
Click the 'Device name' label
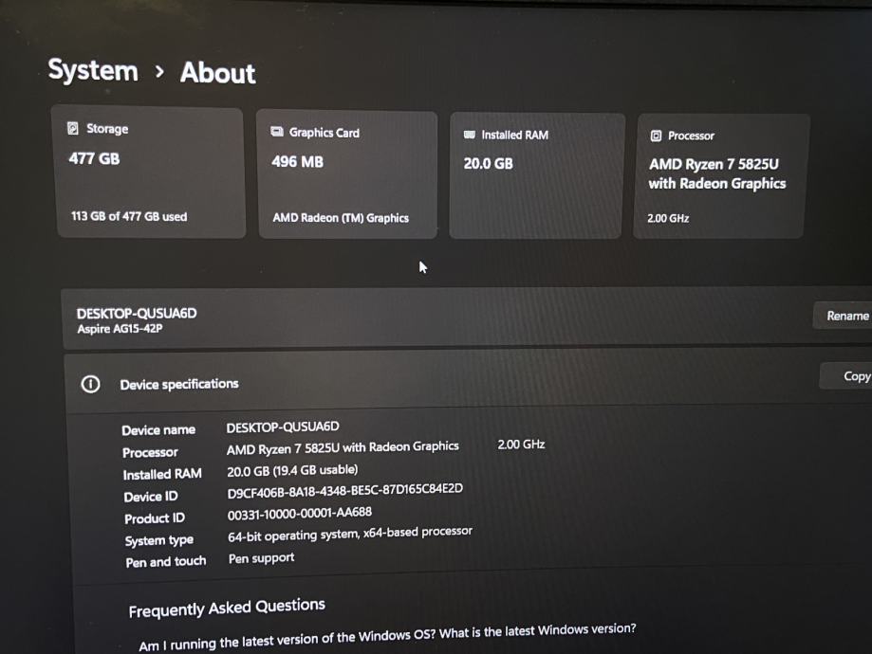coord(158,430)
